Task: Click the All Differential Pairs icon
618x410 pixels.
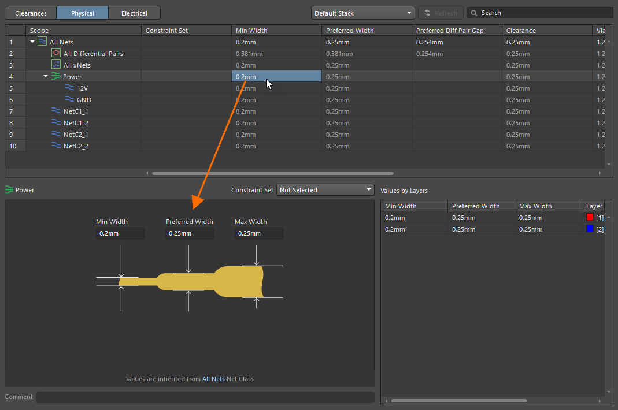Action: (x=56, y=53)
